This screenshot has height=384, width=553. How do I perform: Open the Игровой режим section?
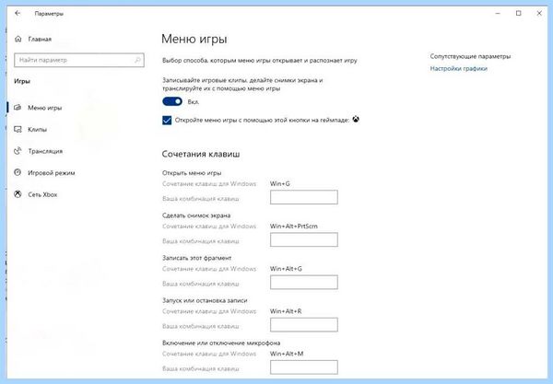(x=51, y=172)
